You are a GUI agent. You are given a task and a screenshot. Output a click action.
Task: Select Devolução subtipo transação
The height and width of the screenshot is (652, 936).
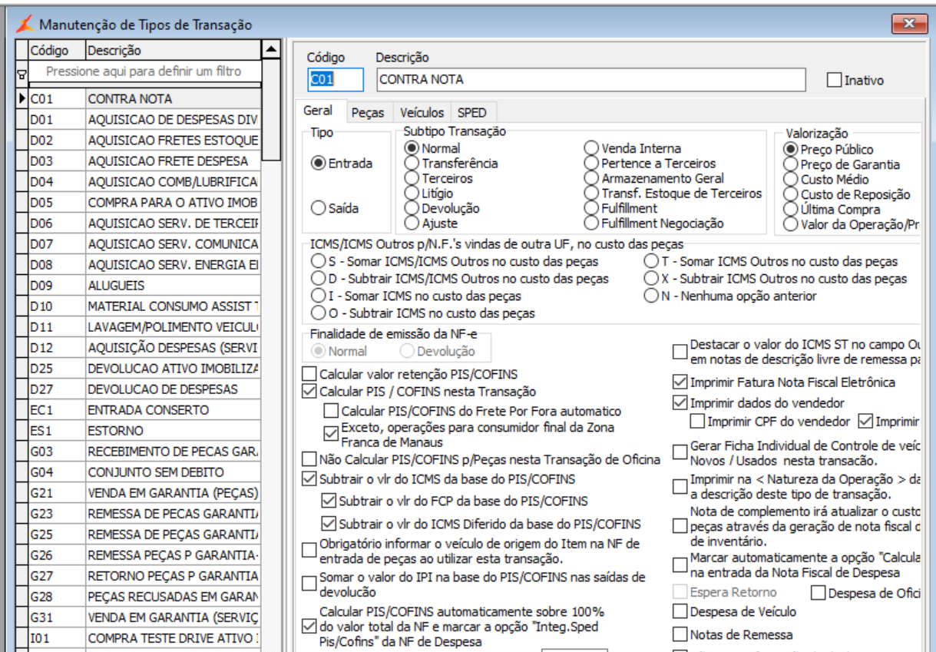(412, 208)
